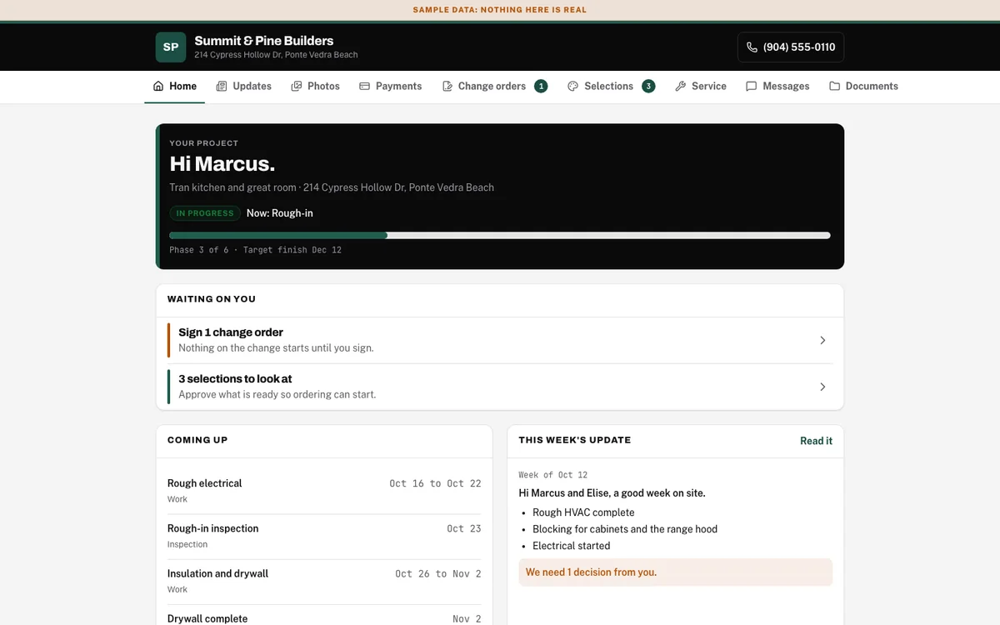This screenshot has height=625, width=1000.
Task: Click the SAMPLE DATA banner text
Action: [500, 10]
